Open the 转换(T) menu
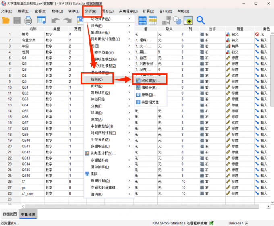Image resolution: width=274 pixels, height=226 pixels. pos(74,11)
